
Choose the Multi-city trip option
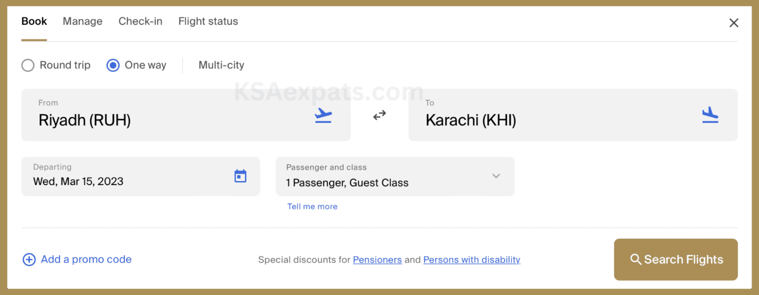click(221, 65)
